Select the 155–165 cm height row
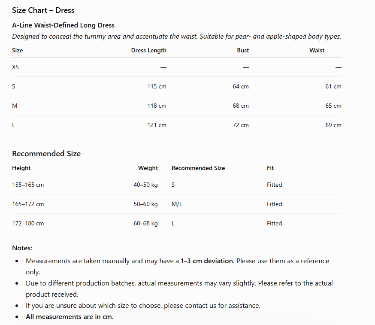The image size is (375, 325). coord(177,185)
